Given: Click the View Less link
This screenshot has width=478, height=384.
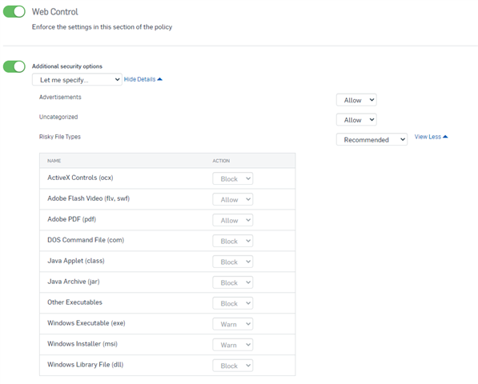Looking at the screenshot, I should 428,137.
